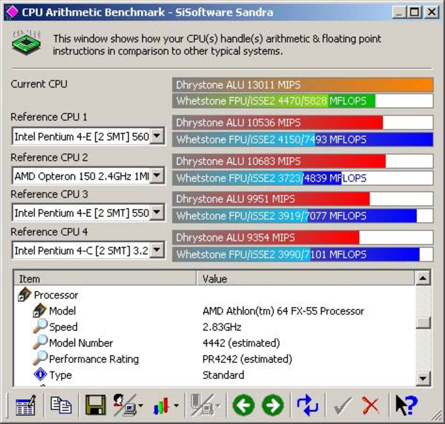The width and height of the screenshot is (445, 424).
Task: Click the Processor tree item icon
Action: click(24, 294)
